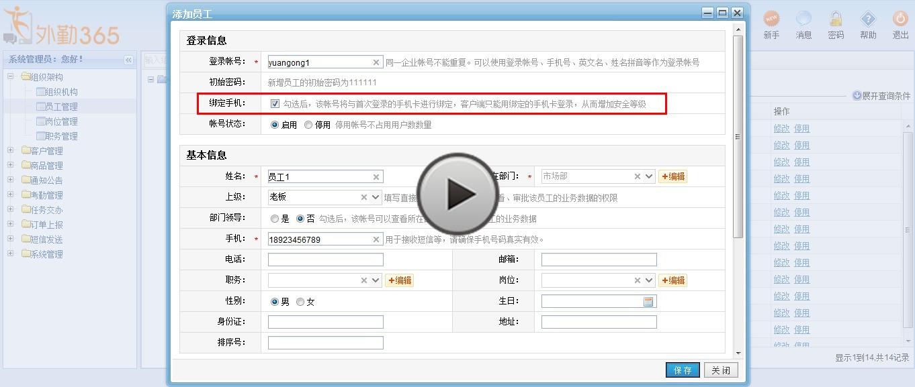915x387 pixels.
Task: Click the 邮箱 email input field
Action: coord(599,260)
